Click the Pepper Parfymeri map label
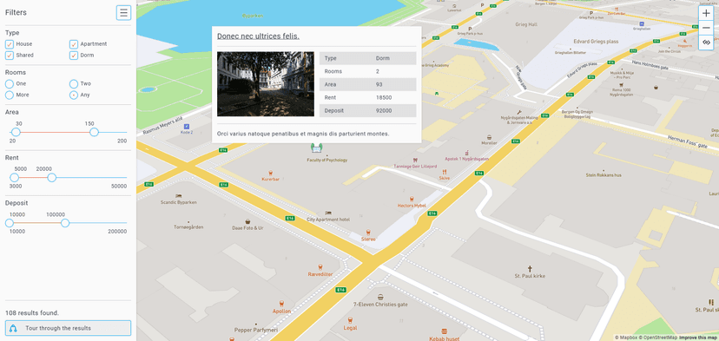The image size is (719, 341). point(256,330)
